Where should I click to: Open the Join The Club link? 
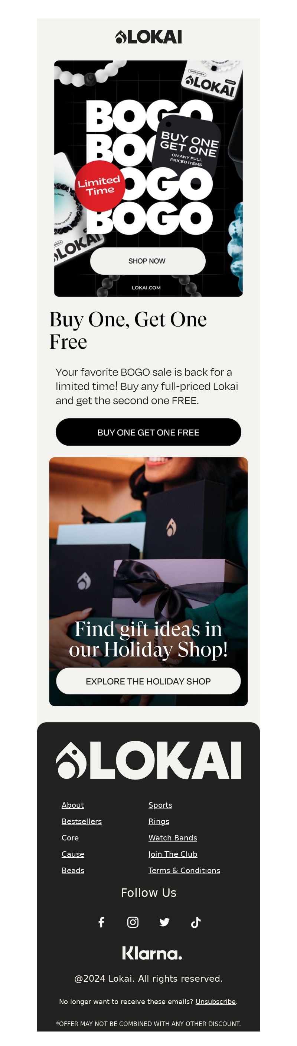(173, 854)
